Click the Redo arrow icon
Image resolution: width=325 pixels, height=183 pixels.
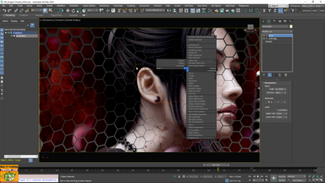click(x=10, y=11)
